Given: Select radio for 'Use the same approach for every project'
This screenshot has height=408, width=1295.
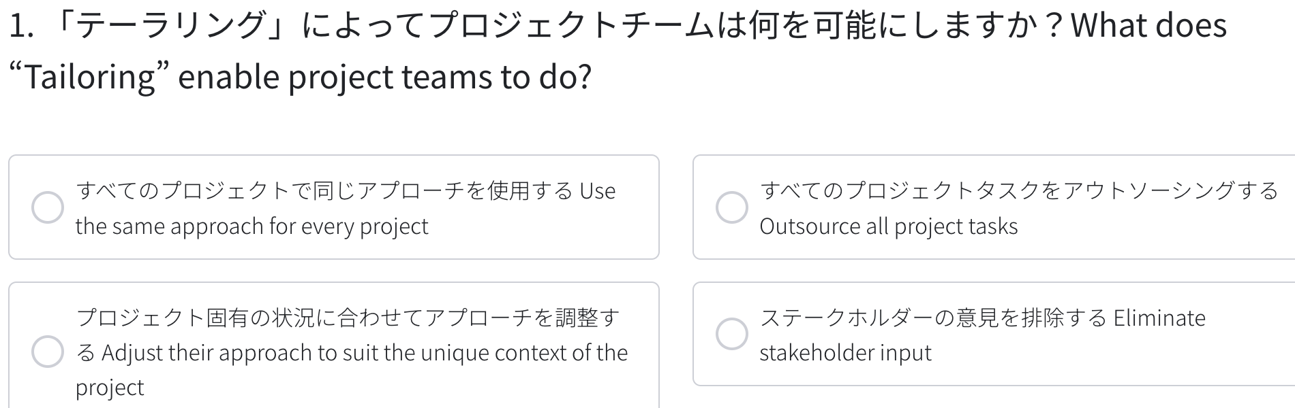Looking at the screenshot, I should [48, 207].
